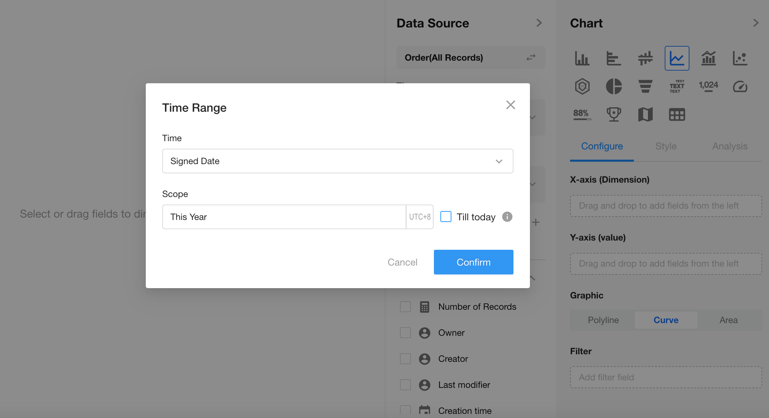The width and height of the screenshot is (769, 418).
Task: Swap the Order data source
Action: (531, 58)
